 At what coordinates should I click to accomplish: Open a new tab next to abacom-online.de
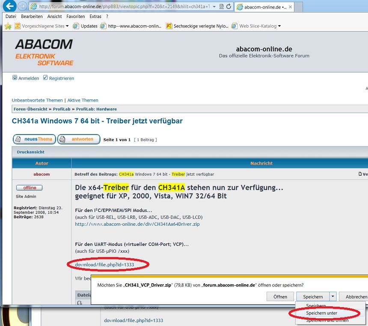click(298, 7)
